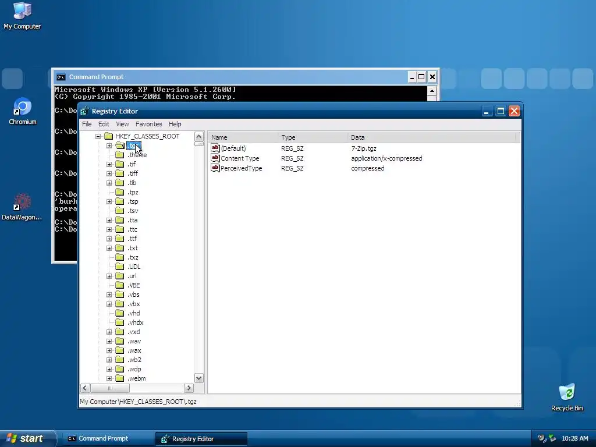Click the application/x-compressed data value
The height and width of the screenshot is (447, 596).
[x=386, y=158]
